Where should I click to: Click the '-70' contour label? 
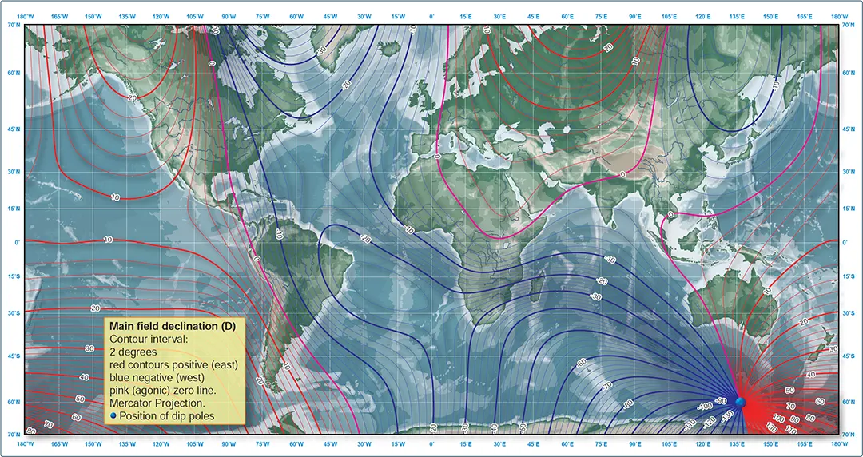(x=607, y=386)
